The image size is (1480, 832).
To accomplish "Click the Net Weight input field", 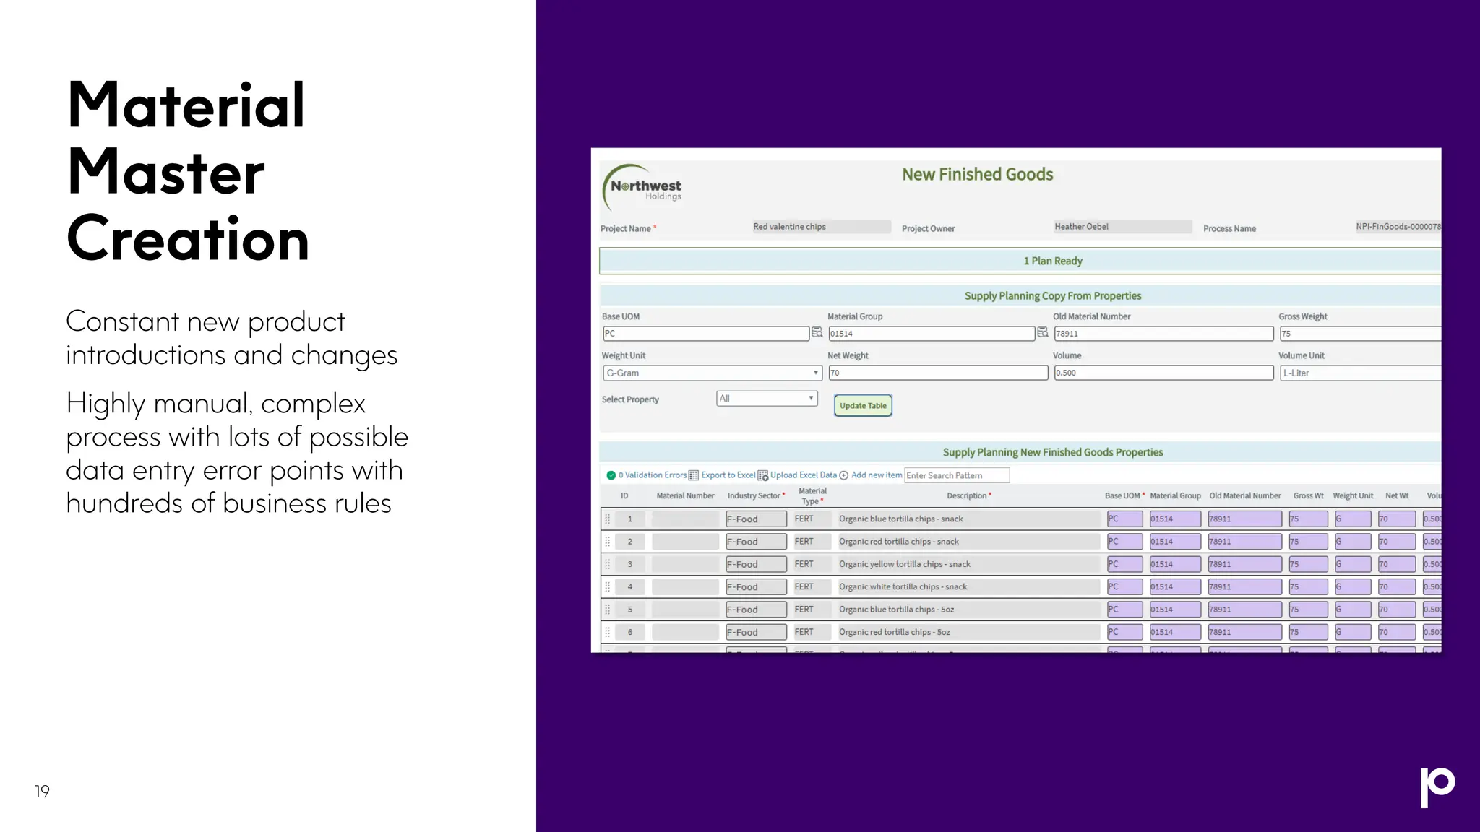I will point(937,373).
